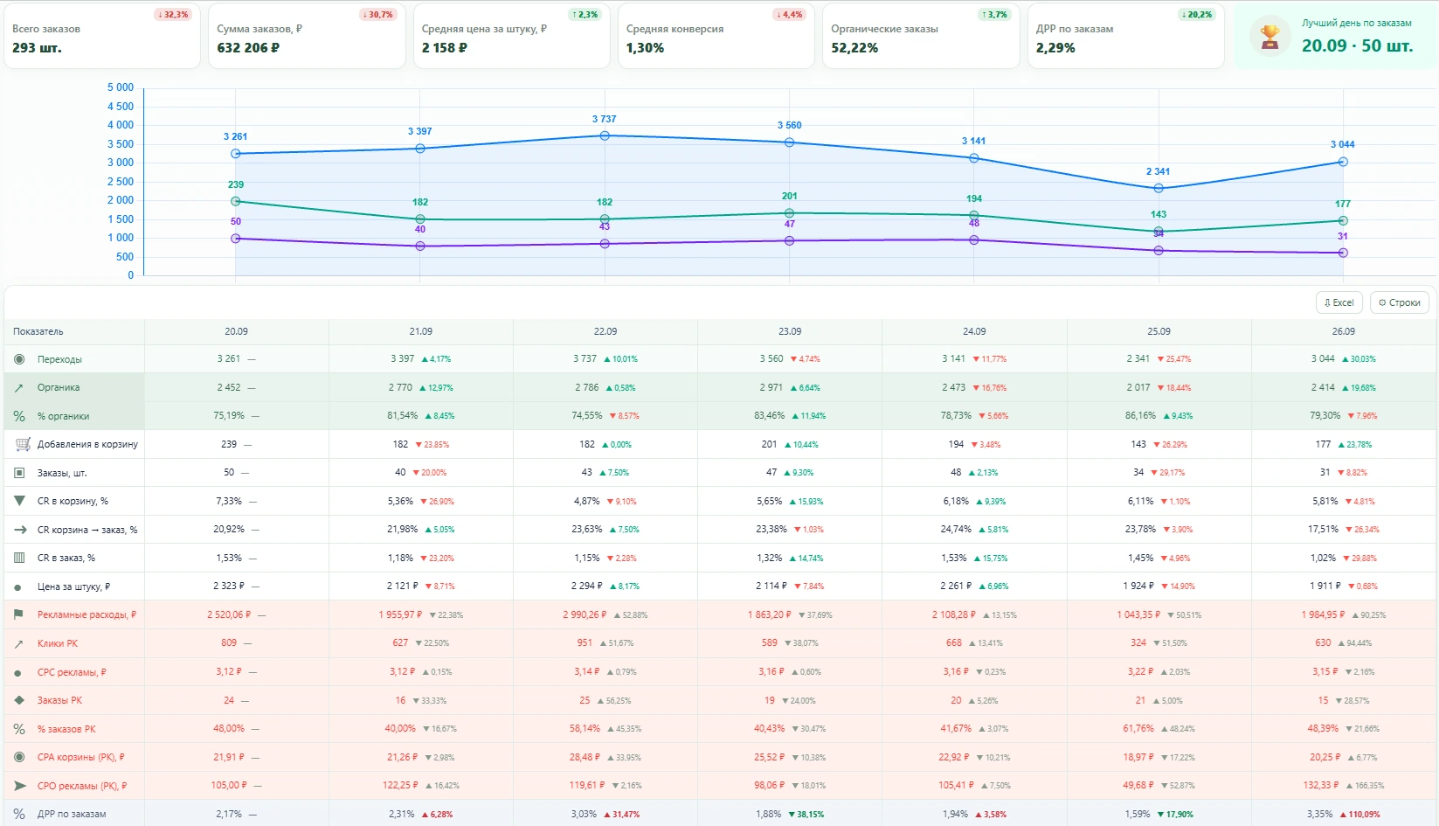Click the CPA корзины (РК) icon
The height and width of the screenshot is (826, 1439).
(19, 757)
